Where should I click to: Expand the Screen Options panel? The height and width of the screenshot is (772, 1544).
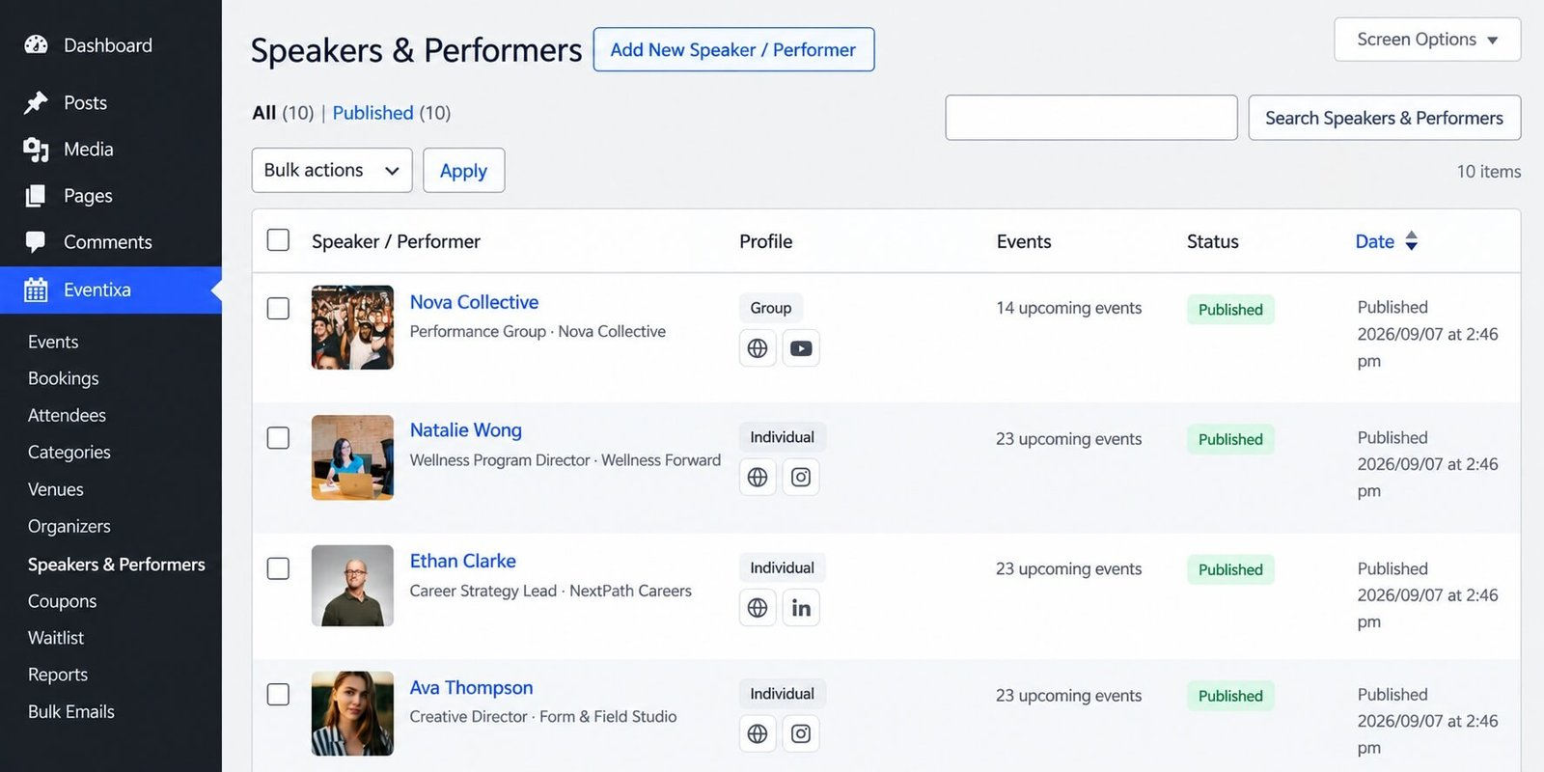click(x=1427, y=40)
